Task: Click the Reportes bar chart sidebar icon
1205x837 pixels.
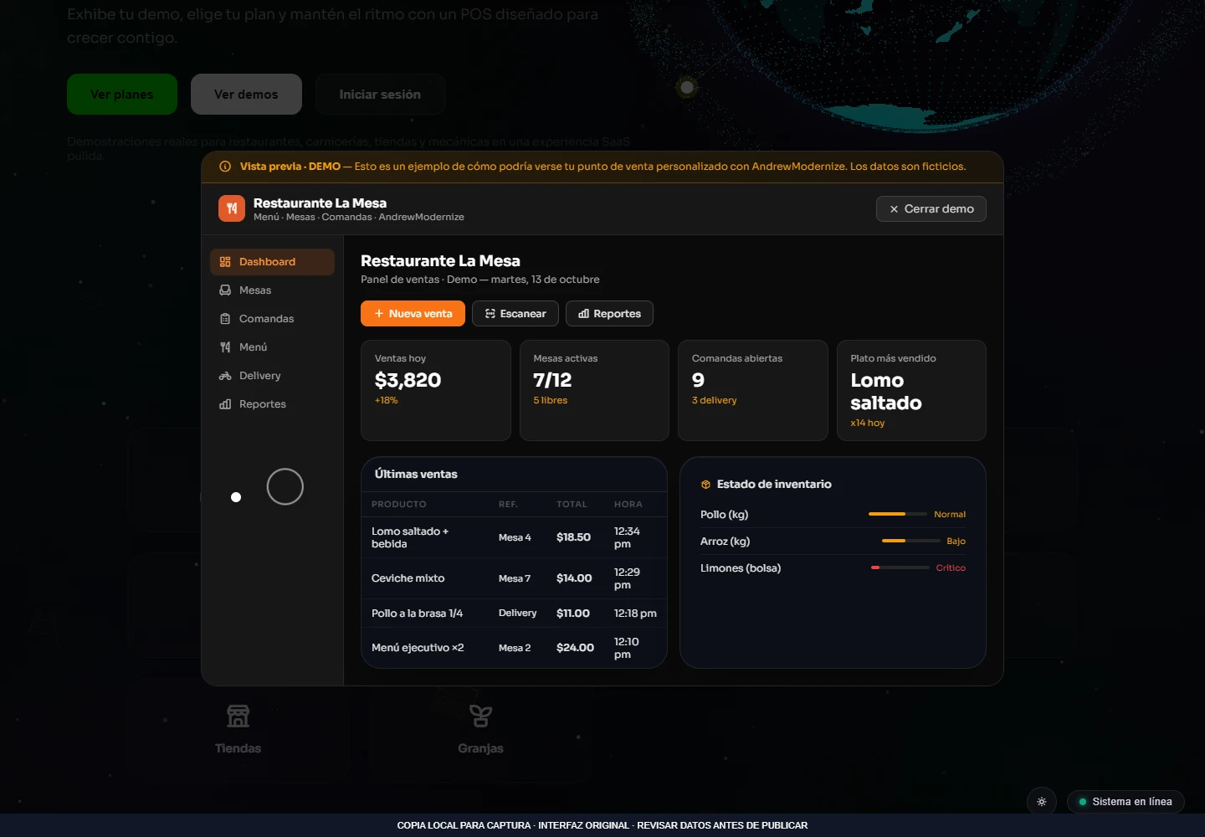Action: [x=225, y=404]
